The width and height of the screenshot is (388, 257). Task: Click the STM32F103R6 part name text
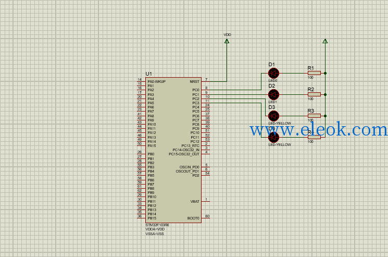tap(157, 225)
